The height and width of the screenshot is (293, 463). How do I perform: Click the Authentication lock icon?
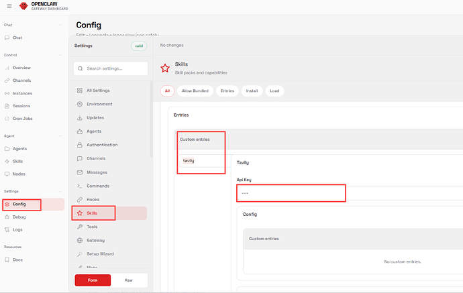[80, 145]
